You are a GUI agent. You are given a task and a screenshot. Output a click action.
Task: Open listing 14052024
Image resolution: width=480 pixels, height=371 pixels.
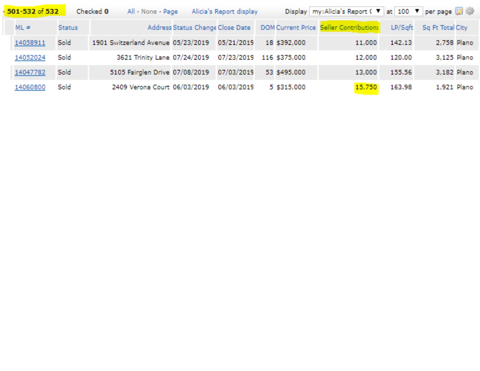(x=30, y=58)
